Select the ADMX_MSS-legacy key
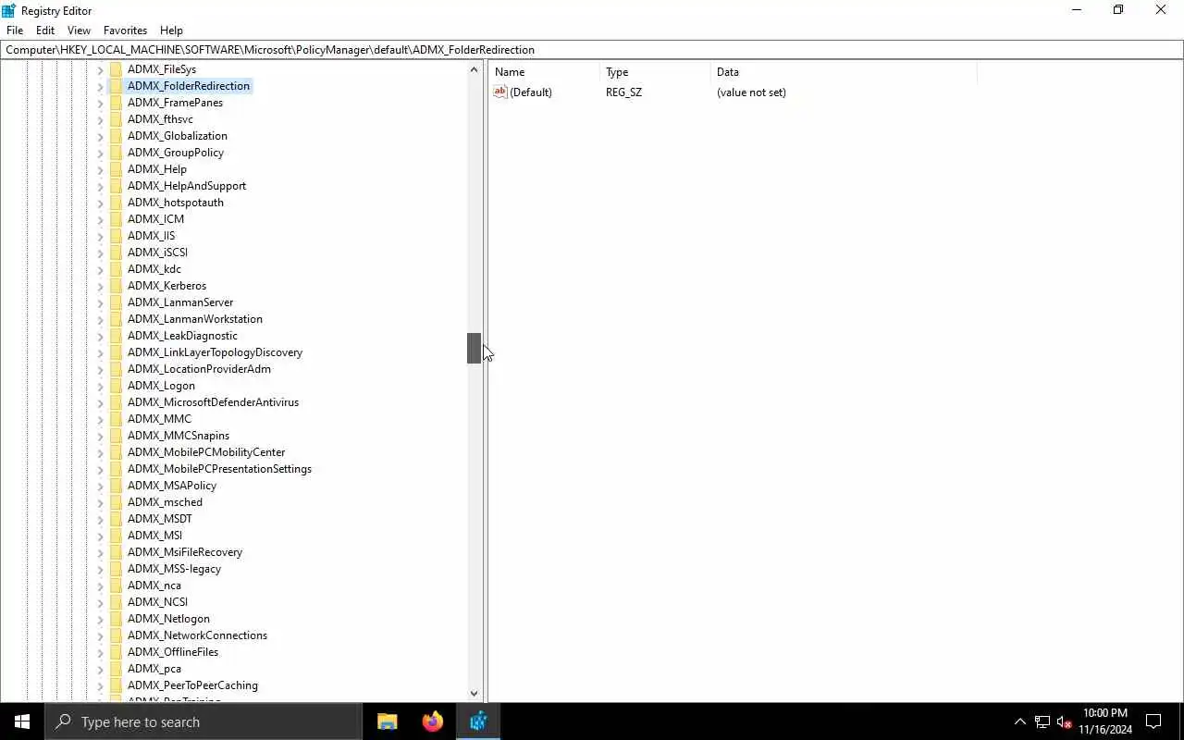 click(174, 569)
